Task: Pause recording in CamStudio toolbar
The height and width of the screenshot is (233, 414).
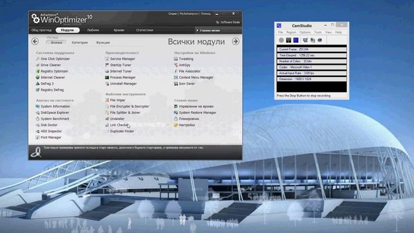Action: coord(289,40)
